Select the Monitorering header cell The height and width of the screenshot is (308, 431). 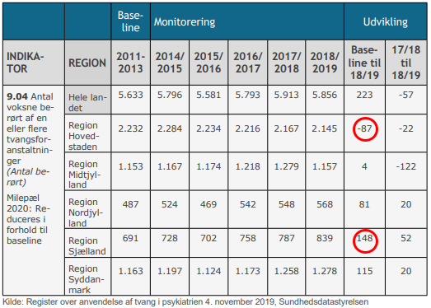coord(247,21)
